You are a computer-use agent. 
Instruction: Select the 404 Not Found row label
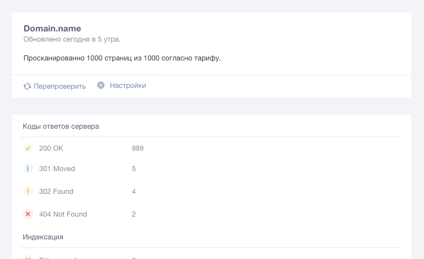[x=63, y=214]
